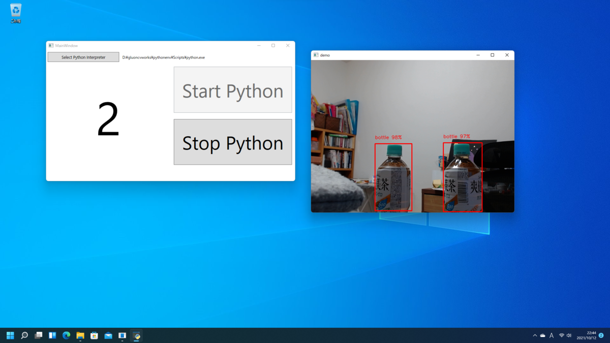Open the Wi-Fi network tray icon
This screenshot has height=343, width=610.
click(x=562, y=335)
